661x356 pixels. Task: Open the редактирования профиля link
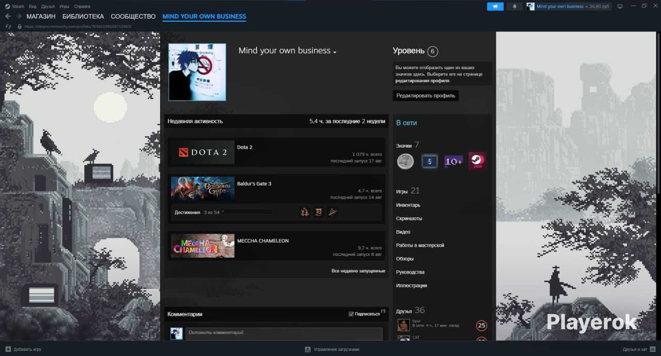(422, 81)
